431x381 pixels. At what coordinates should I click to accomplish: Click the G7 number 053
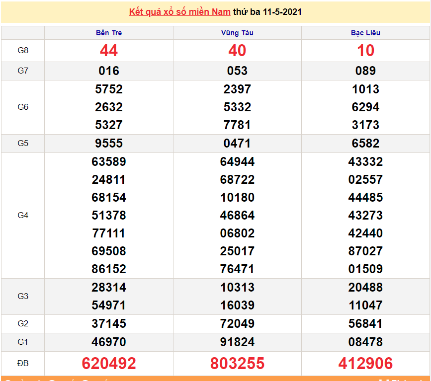[x=237, y=71]
